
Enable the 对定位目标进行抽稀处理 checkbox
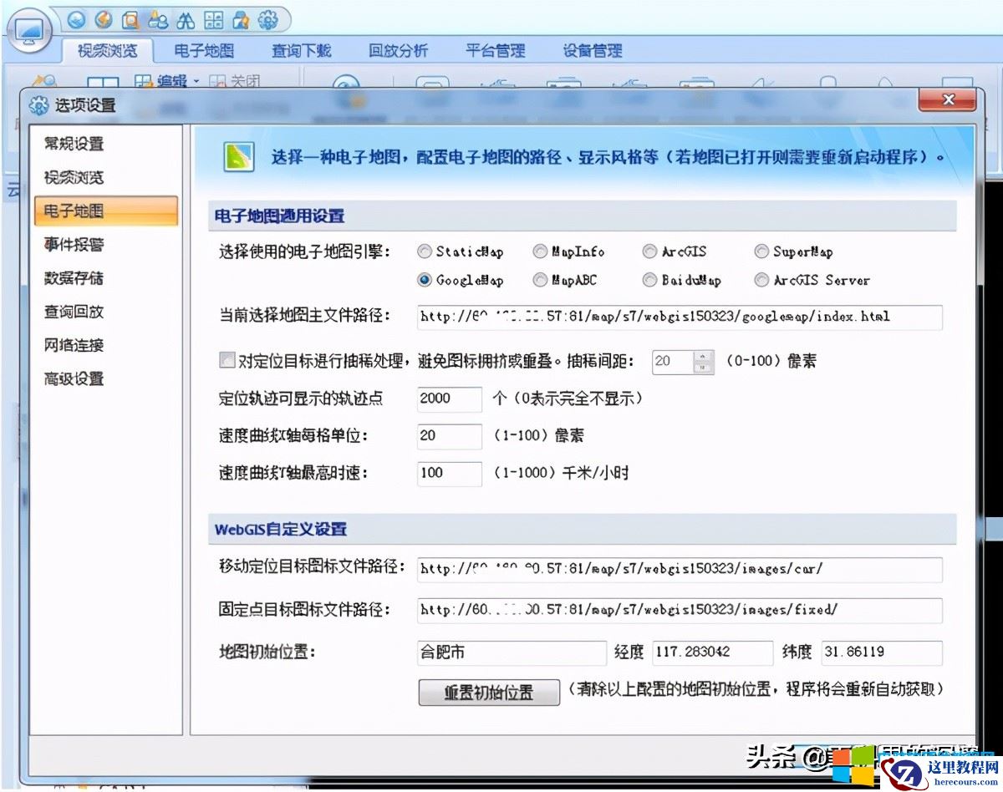point(227,359)
